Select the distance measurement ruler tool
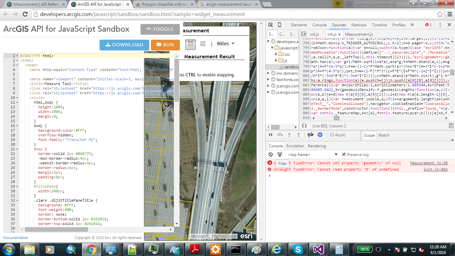 click(191, 44)
